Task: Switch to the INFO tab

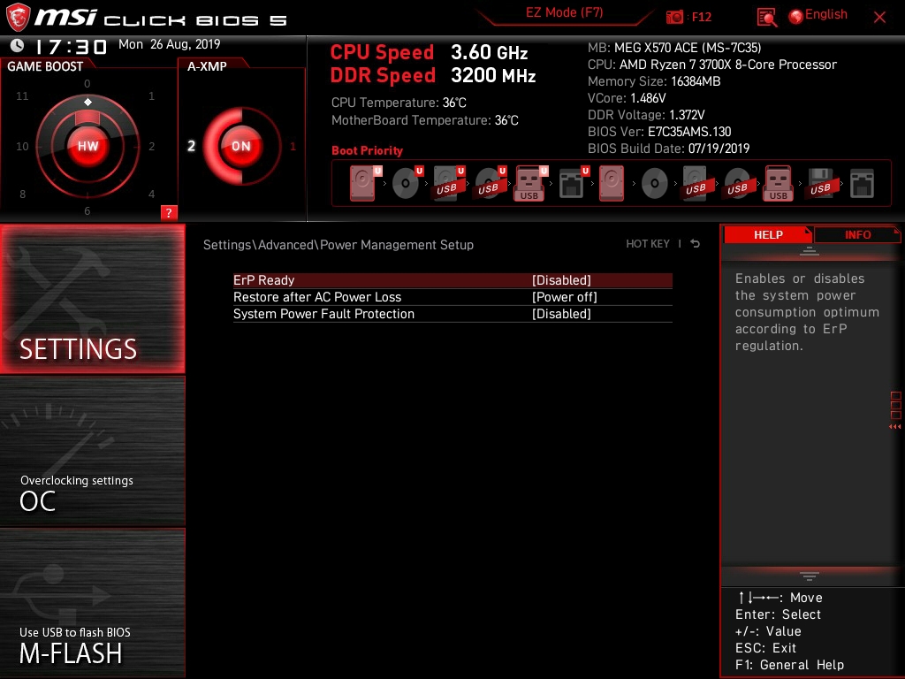Action: 857,235
